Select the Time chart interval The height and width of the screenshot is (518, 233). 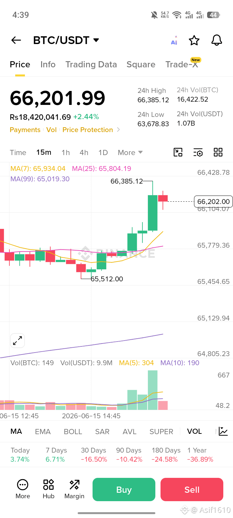tap(18, 152)
